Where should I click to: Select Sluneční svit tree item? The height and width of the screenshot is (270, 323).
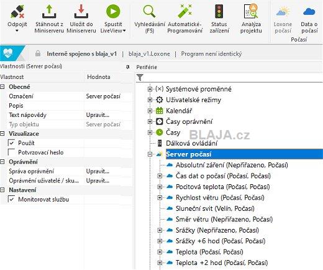point(215,208)
